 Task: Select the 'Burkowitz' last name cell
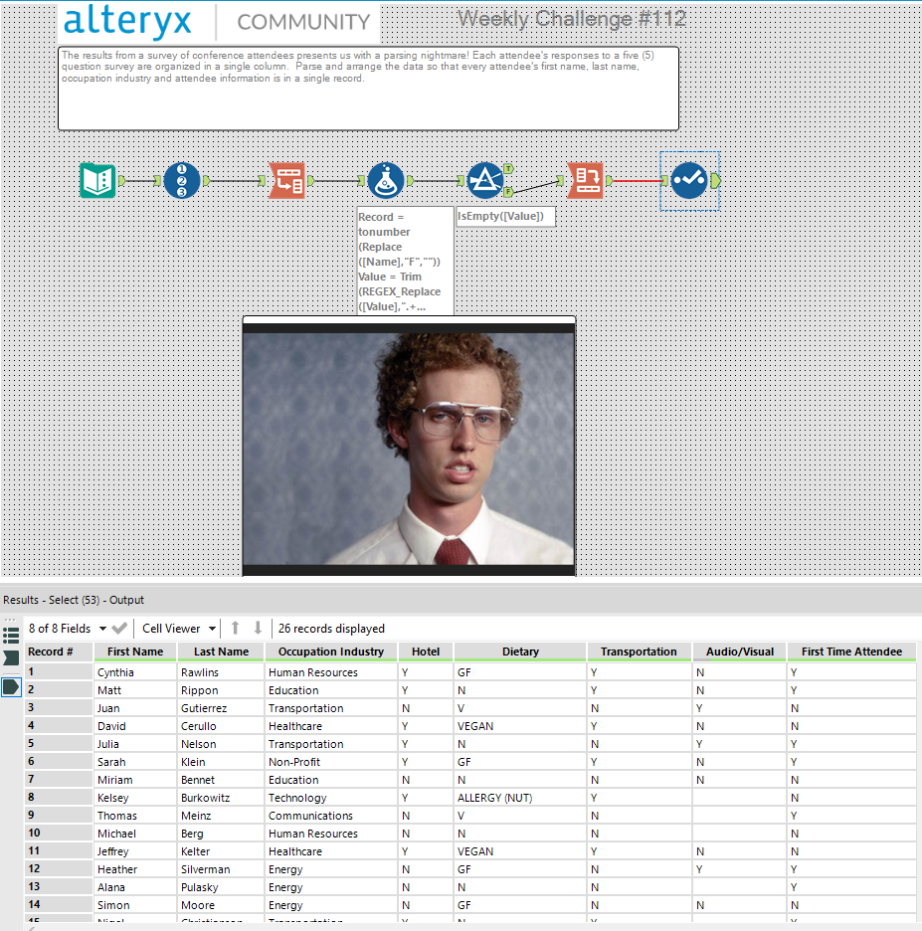coord(221,798)
